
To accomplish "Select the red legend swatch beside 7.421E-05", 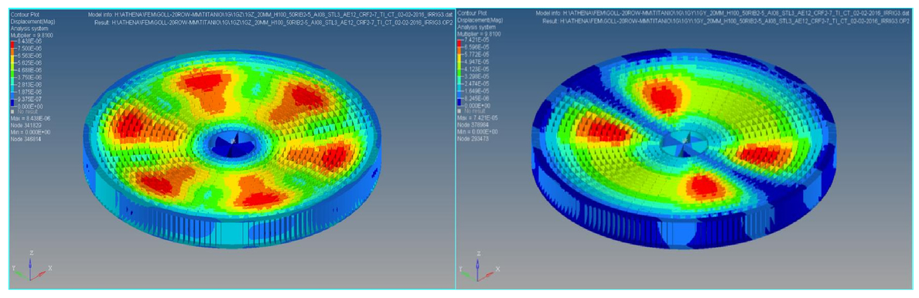I will coord(459,42).
